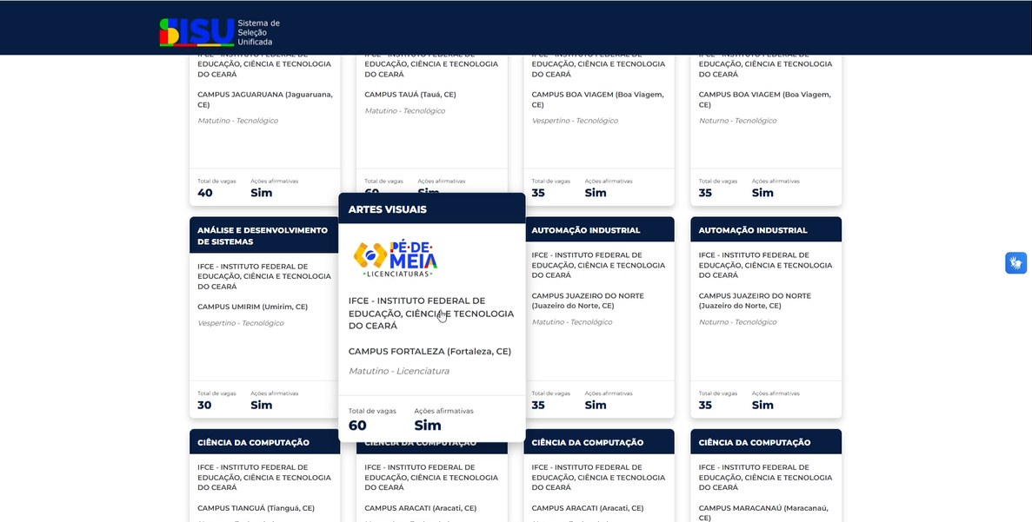Click the Artes Visuais card title
Image resolution: width=1032 pixels, height=522 pixels.
[388, 209]
